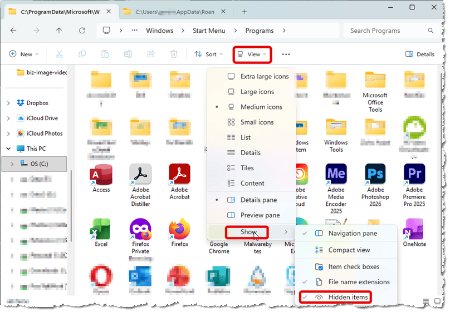Open the Sort dropdown in toolbar

[208, 54]
